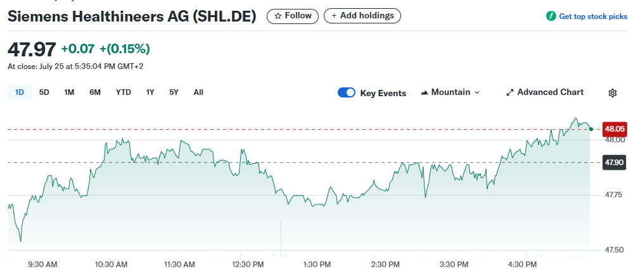The image size is (638, 276).
Task: Click the 48.00 y-axis label
Action: coord(615,140)
